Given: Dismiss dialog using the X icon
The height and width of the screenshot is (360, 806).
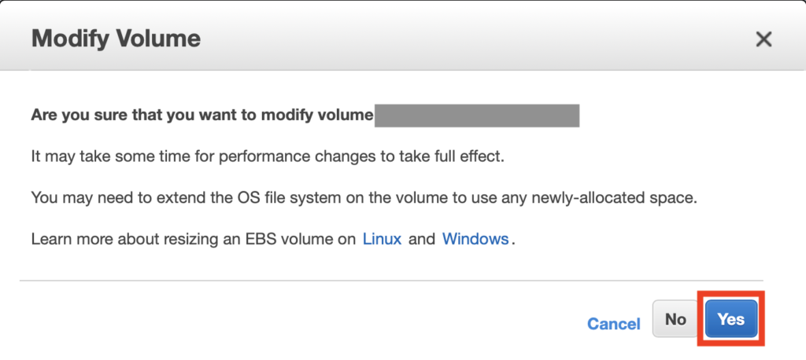Looking at the screenshot, I should pyautogui.click(x=763, y=39).
